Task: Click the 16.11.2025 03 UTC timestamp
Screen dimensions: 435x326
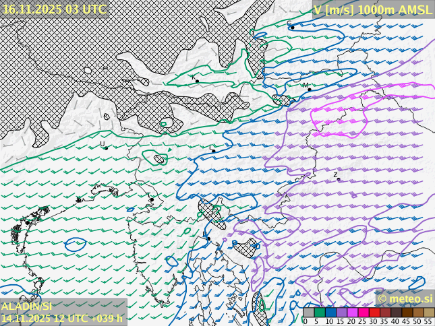Action: (54, 9)
